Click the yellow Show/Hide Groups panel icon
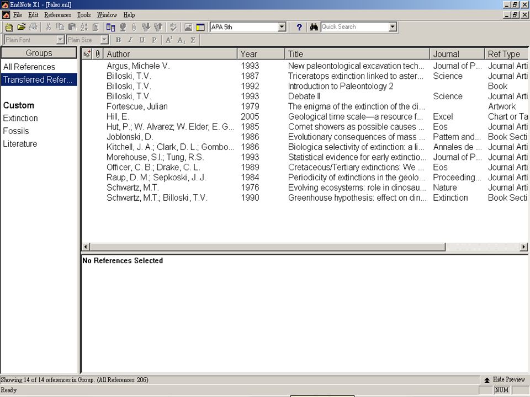The image size is (530, 397). click(x=200, y=27)
